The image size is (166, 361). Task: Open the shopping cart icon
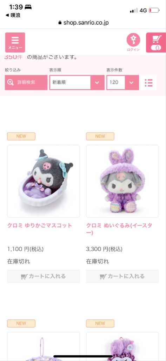[x=156, y=42]
